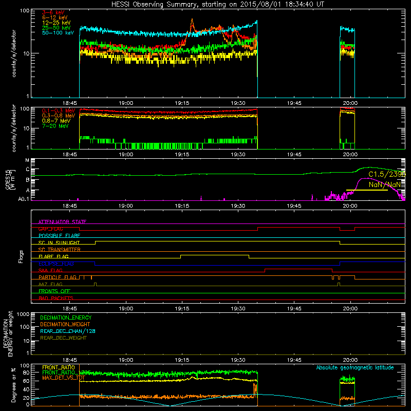Select the olive AAZ_FLAG label
The width and height of the screenshot is (411, 411).
pos(50,285)
